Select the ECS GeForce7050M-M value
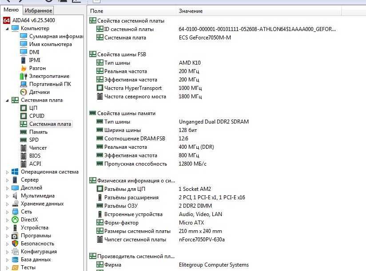 click(205, 38)
